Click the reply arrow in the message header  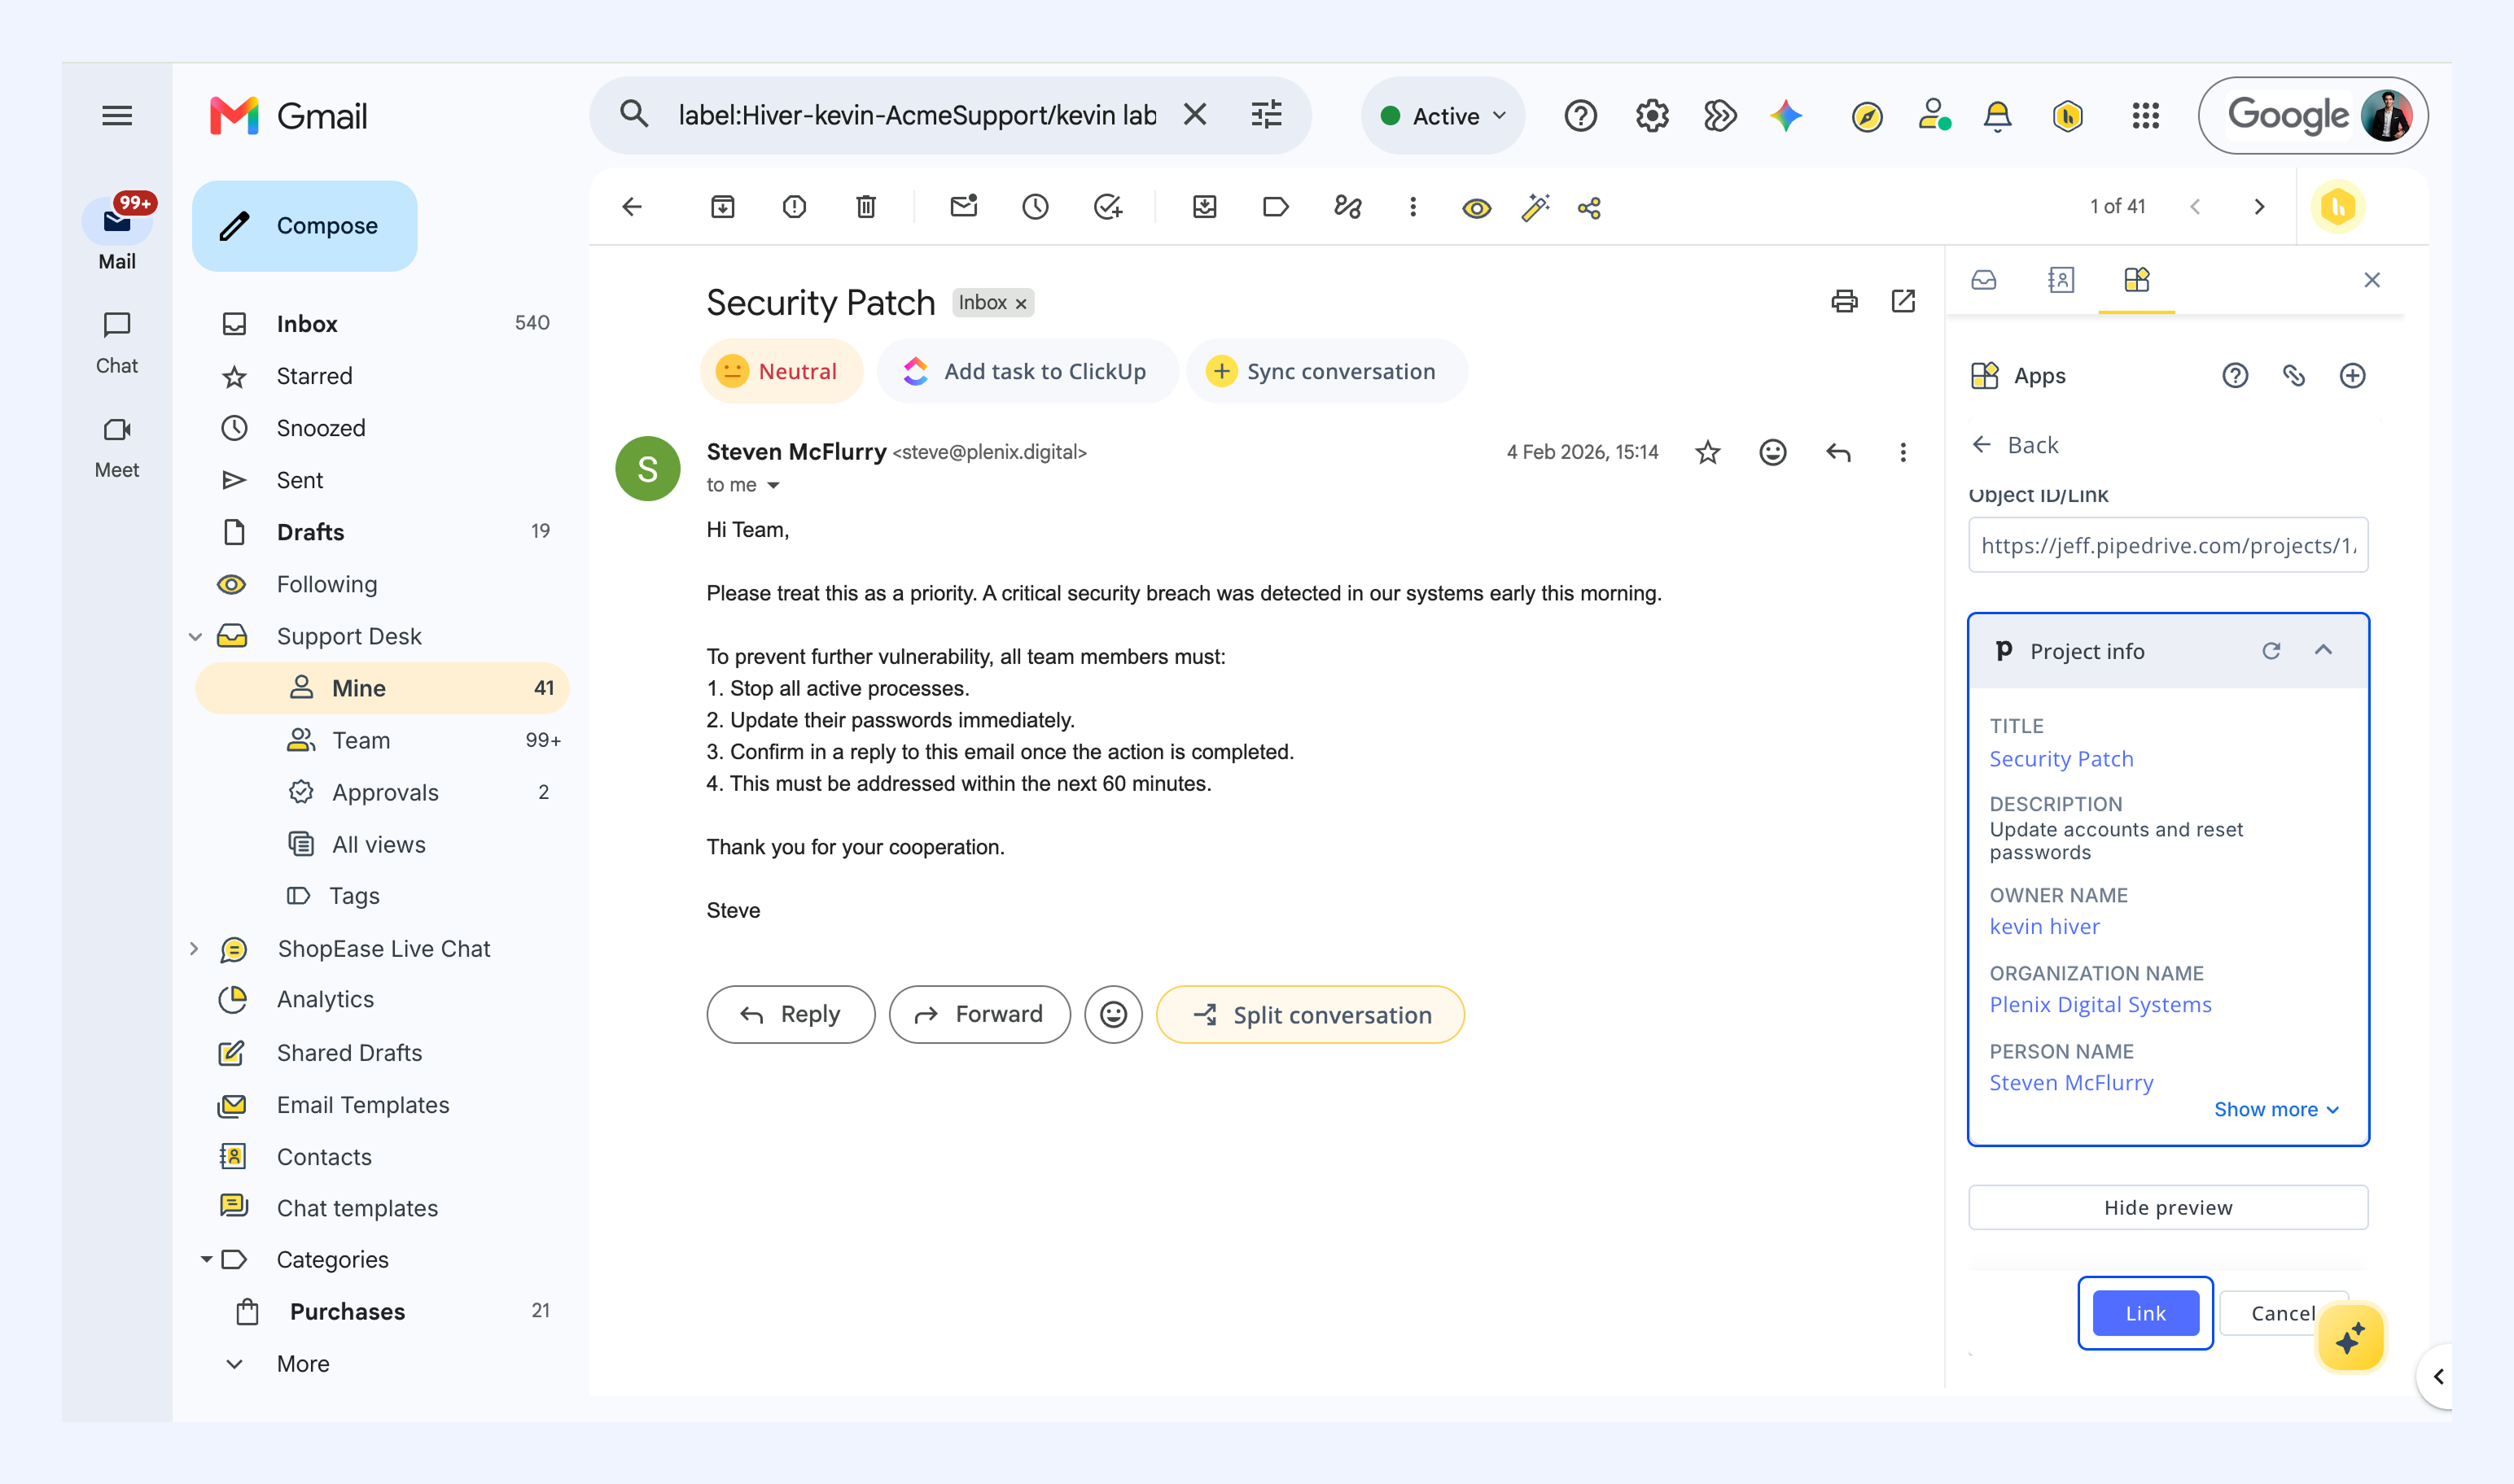(x=1837, y=453)
